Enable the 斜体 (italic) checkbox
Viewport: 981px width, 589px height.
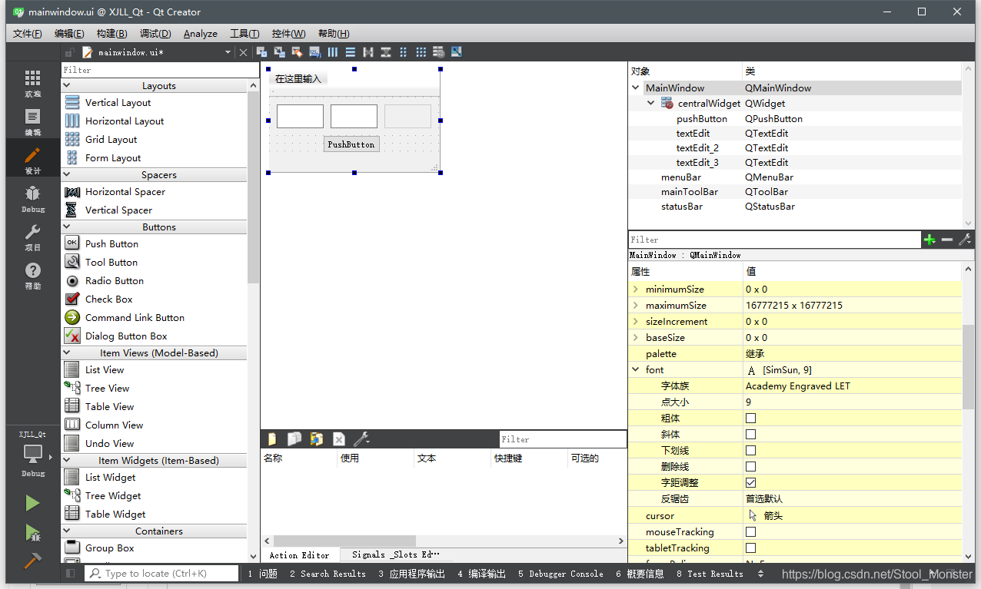click(x=751, y=435)
